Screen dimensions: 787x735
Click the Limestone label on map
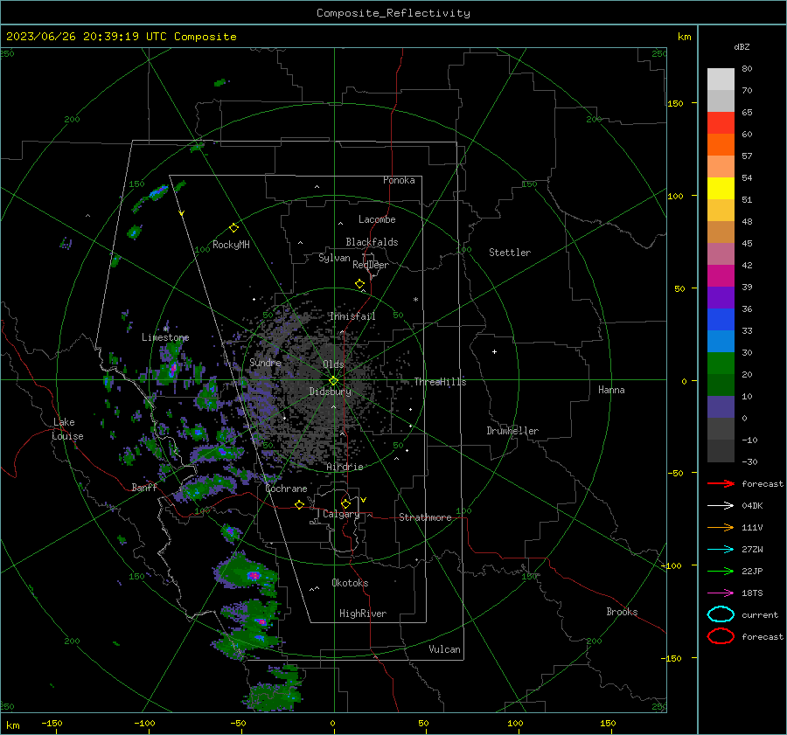point(165,337)
